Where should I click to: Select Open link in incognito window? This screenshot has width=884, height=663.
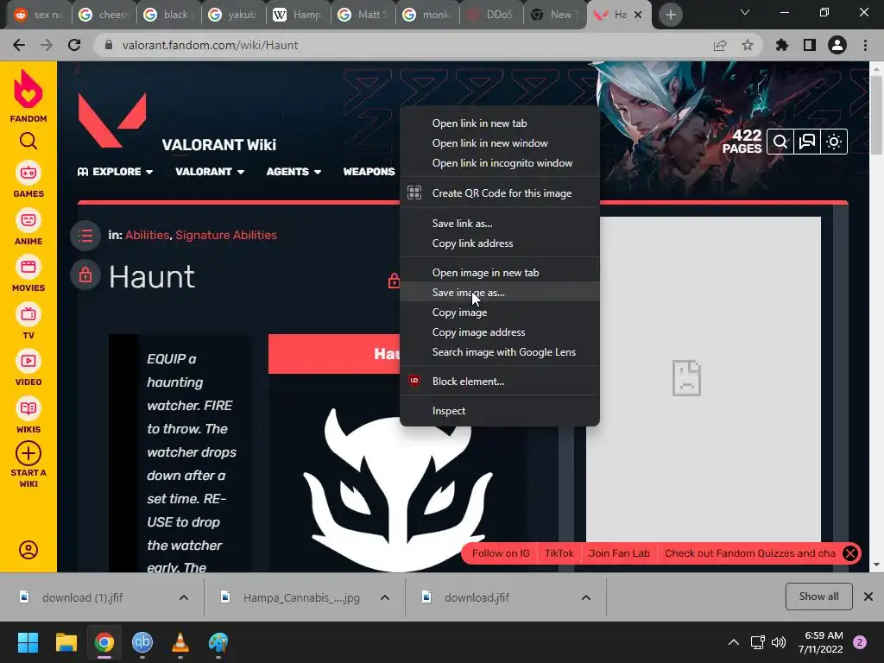pyautogui.click(x=500, y=163)
